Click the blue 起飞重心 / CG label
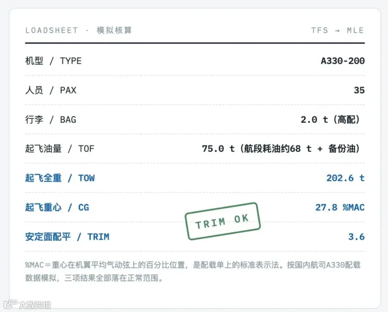 57,207
